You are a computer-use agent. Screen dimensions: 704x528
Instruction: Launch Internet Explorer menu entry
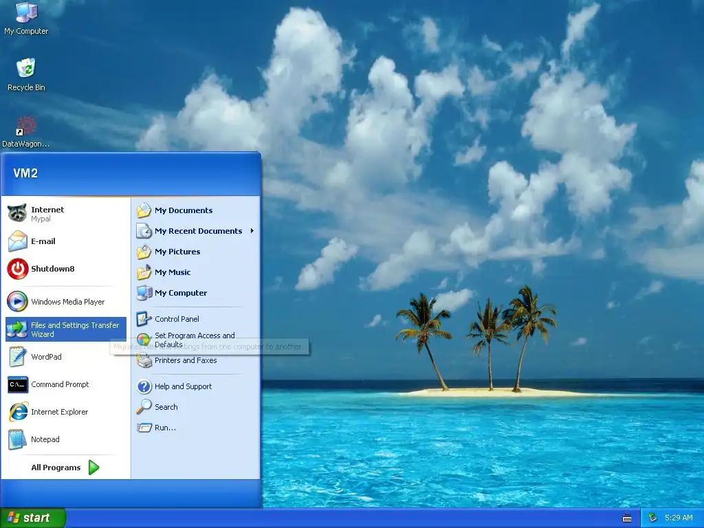pos(65,412)
